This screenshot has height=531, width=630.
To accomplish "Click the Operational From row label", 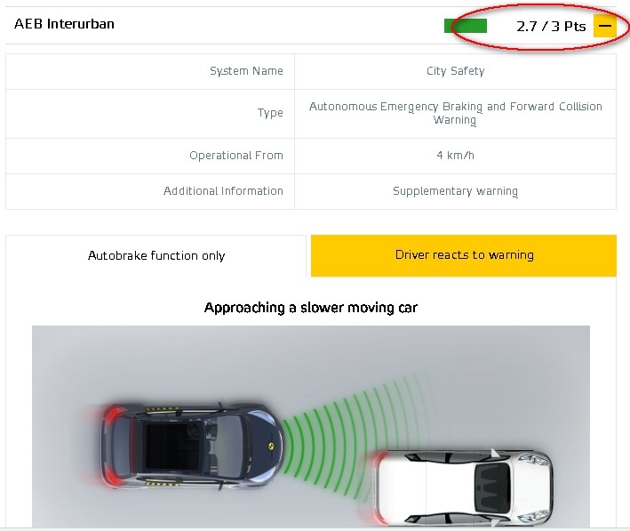I will coord(236,156).
